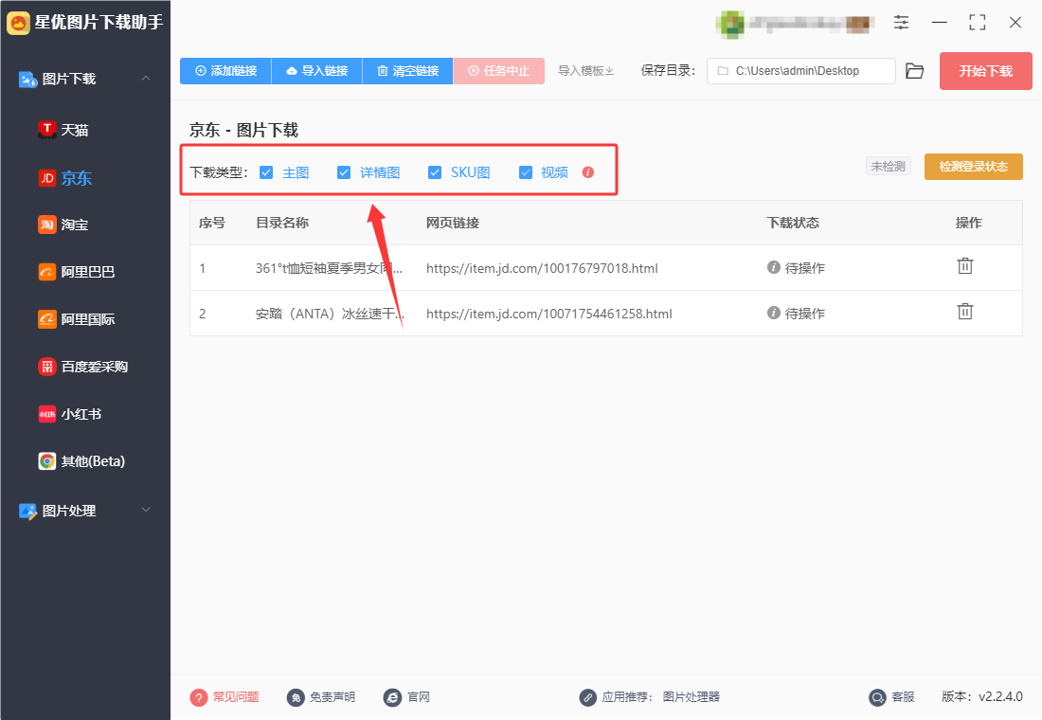
Task: Click the 版本：v2.2.4.0 version text
Action: tap(982, 696)
